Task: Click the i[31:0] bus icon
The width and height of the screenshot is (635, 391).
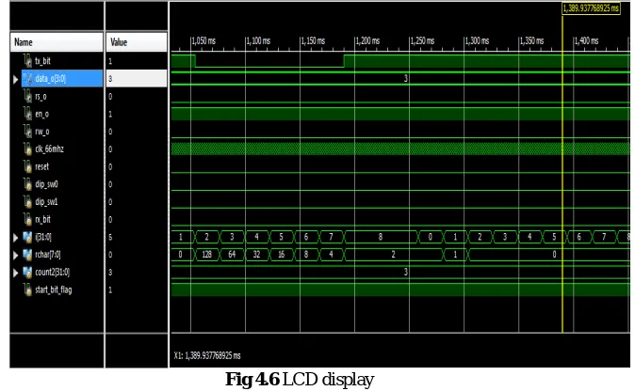Action: 27,237
